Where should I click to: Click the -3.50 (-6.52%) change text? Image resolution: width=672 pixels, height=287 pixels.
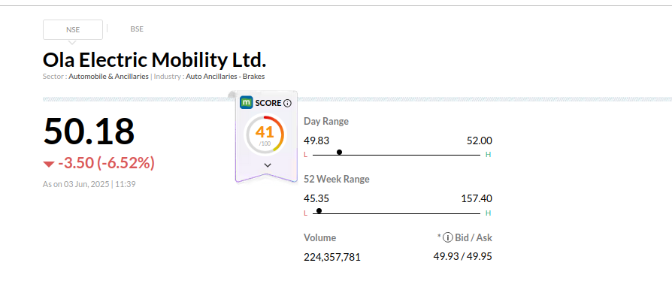pyautogui.click(x=106, y=163)
